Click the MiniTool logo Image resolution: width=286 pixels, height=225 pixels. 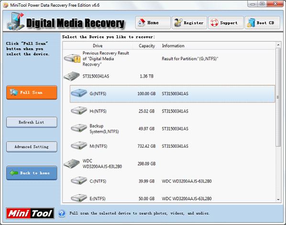pyautogui.click(x=30, y=213)
